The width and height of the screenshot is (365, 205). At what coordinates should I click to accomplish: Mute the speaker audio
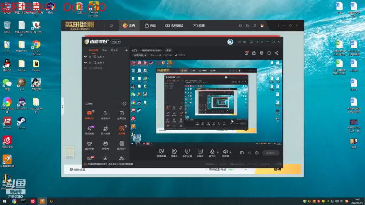point(225,153)
